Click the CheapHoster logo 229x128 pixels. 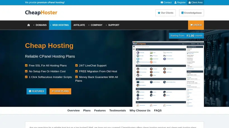[41, 12]
